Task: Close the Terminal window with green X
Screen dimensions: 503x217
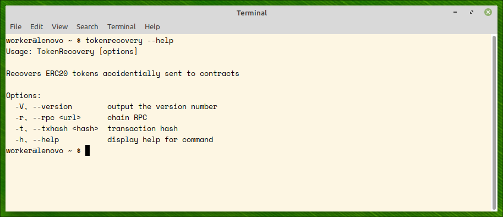Action: click(x=488, y=13)
